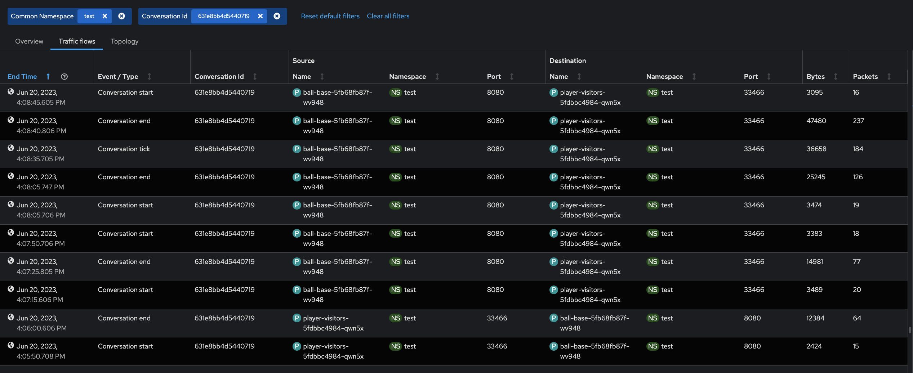Click globe icon of 4:08:35.705 PM row
Image resolution: width=913 pixels, height=373 pixels.
11,148
